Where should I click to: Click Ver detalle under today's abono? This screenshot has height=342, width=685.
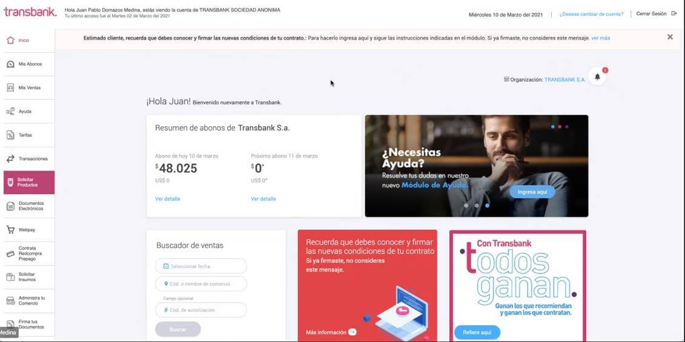pos(168,199)
